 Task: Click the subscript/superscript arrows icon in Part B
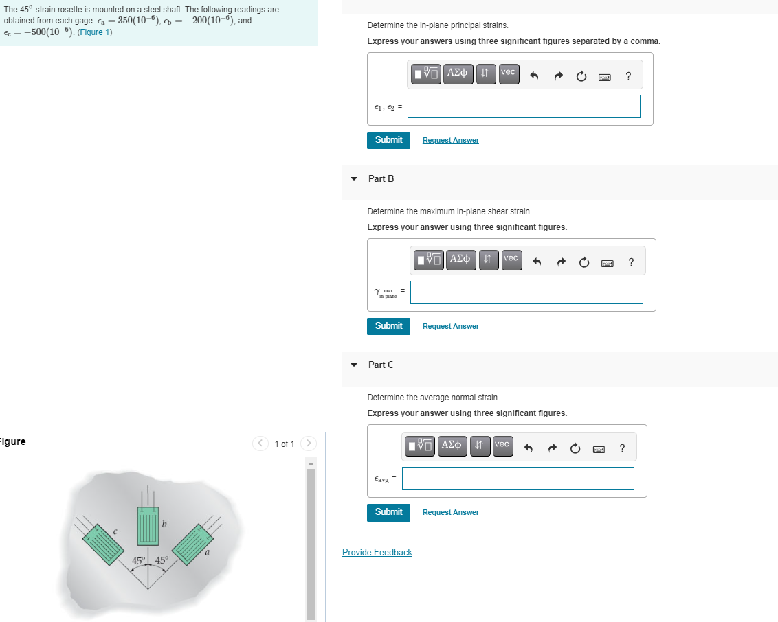tap(488, 261)
